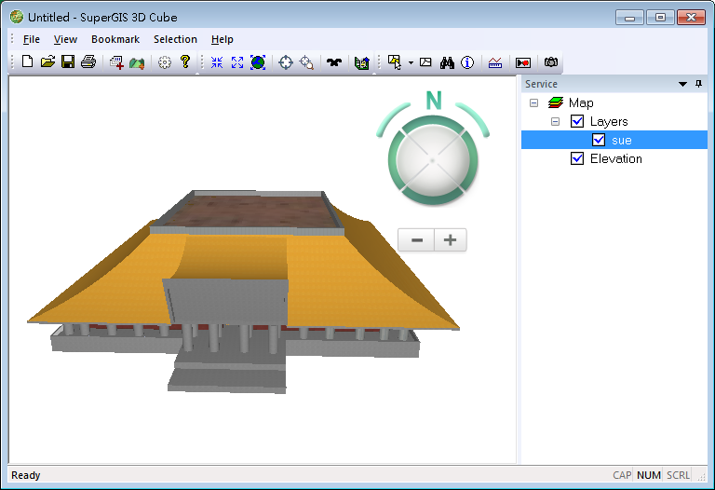
Task: Click the Zoom Out expanding arrows icon
Action: pyautogui.click(x=237, y=62)
